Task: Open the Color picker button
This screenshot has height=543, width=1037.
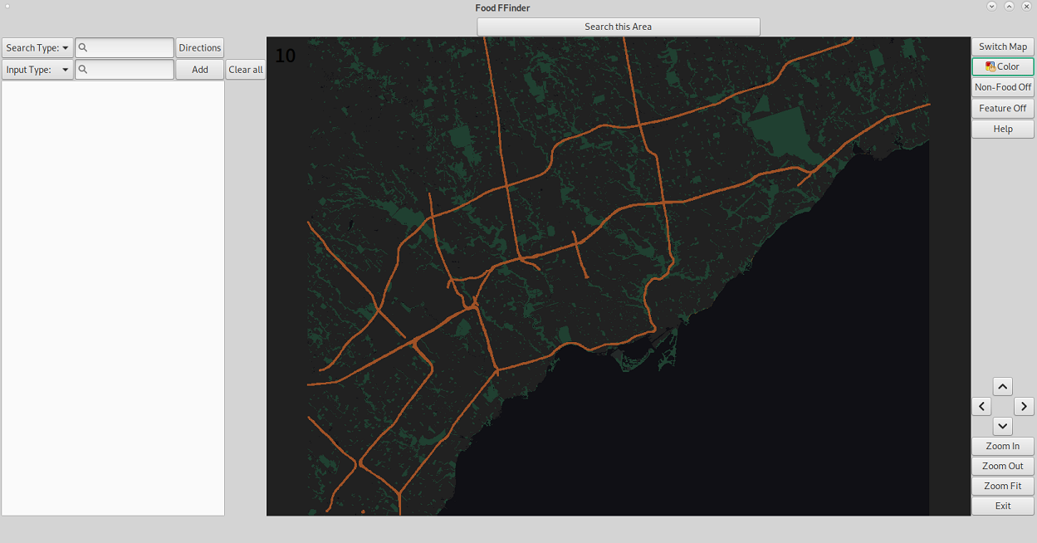Action: 1003,66
